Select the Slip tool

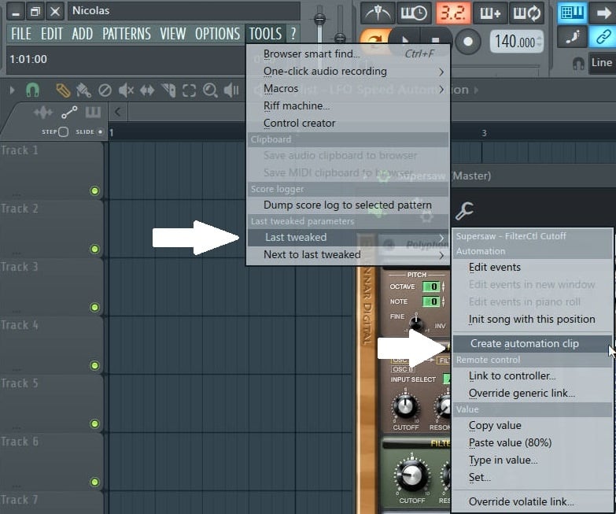click(x=147, y=91)
